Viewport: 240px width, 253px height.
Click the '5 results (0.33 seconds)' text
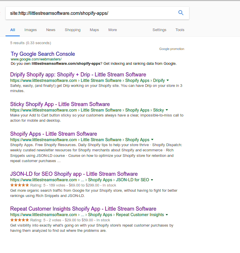tap(31, 43)
